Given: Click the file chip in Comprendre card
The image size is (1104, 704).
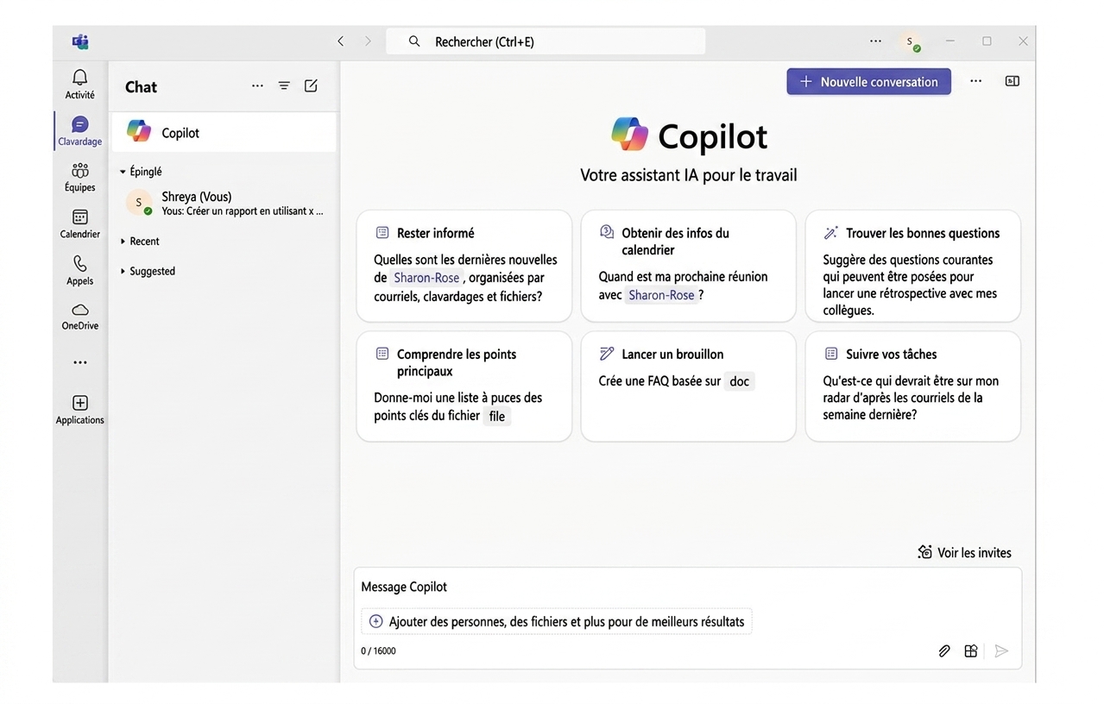Looking at the screenshot, I should pos(497,416).
